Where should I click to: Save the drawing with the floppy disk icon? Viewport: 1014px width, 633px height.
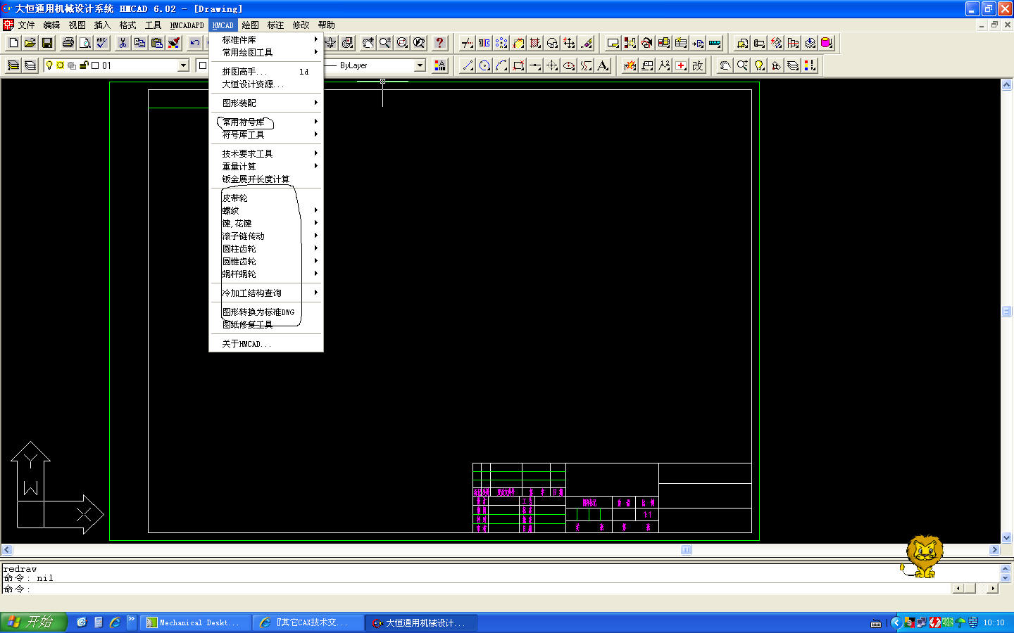47,43
